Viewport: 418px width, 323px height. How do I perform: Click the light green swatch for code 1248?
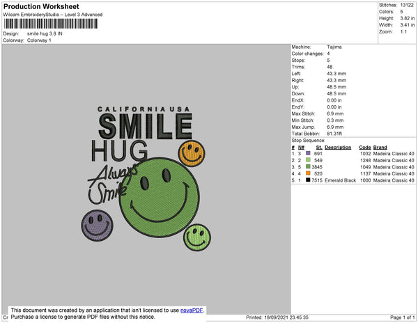coord(308,160)
